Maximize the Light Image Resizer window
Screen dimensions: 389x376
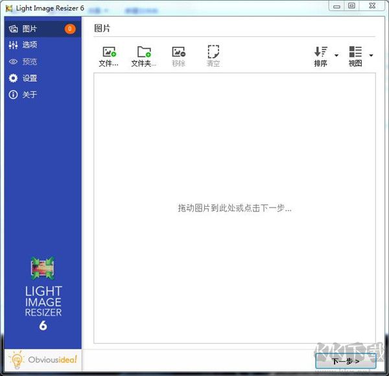point(351,6)
